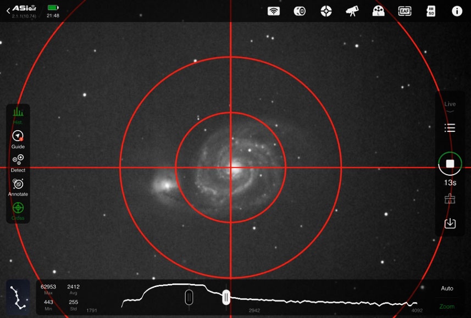Click the 2412 Avg value
Image resolution: width=471 pixels, height=318 pixels.
[x=73, y=287]
